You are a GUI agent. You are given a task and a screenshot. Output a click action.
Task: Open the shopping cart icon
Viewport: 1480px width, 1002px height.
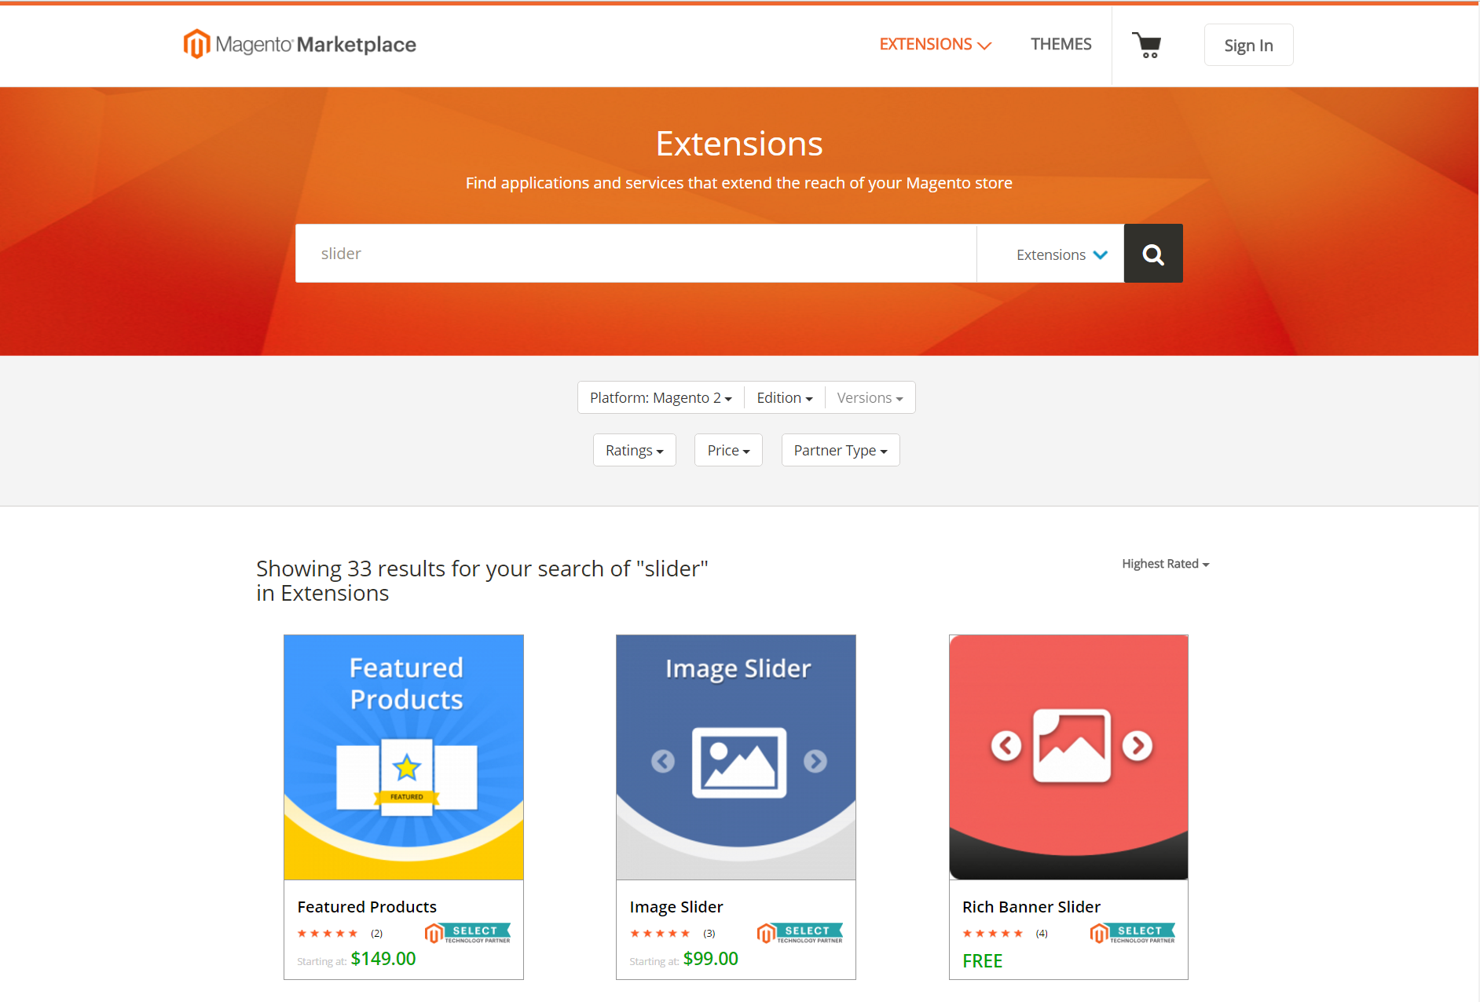click(1147, 45)
